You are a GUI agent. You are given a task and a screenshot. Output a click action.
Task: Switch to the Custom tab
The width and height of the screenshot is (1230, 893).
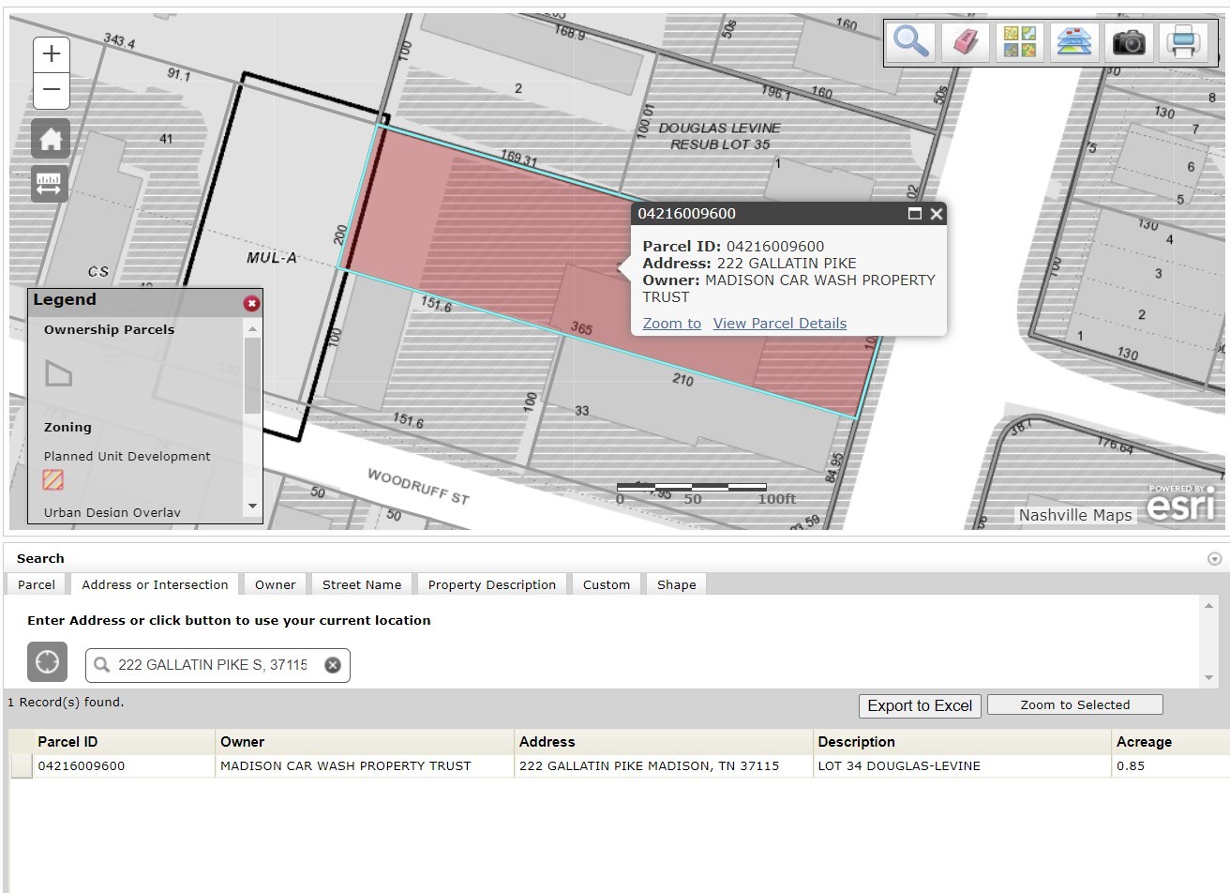coord(607,584)
